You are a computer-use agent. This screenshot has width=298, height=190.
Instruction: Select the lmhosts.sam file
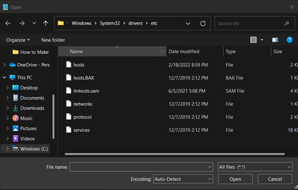pos(86,91)
